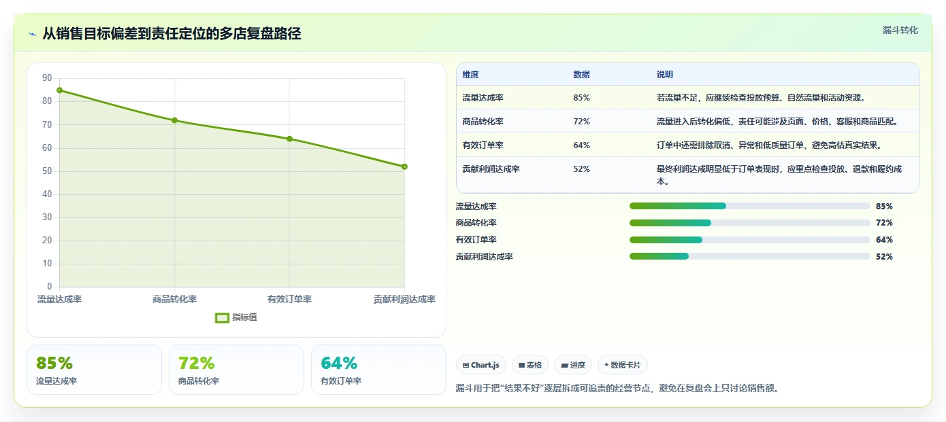
Task: Click 贡献利润达成率 label on chart x-axis
Action: point(404,299)
